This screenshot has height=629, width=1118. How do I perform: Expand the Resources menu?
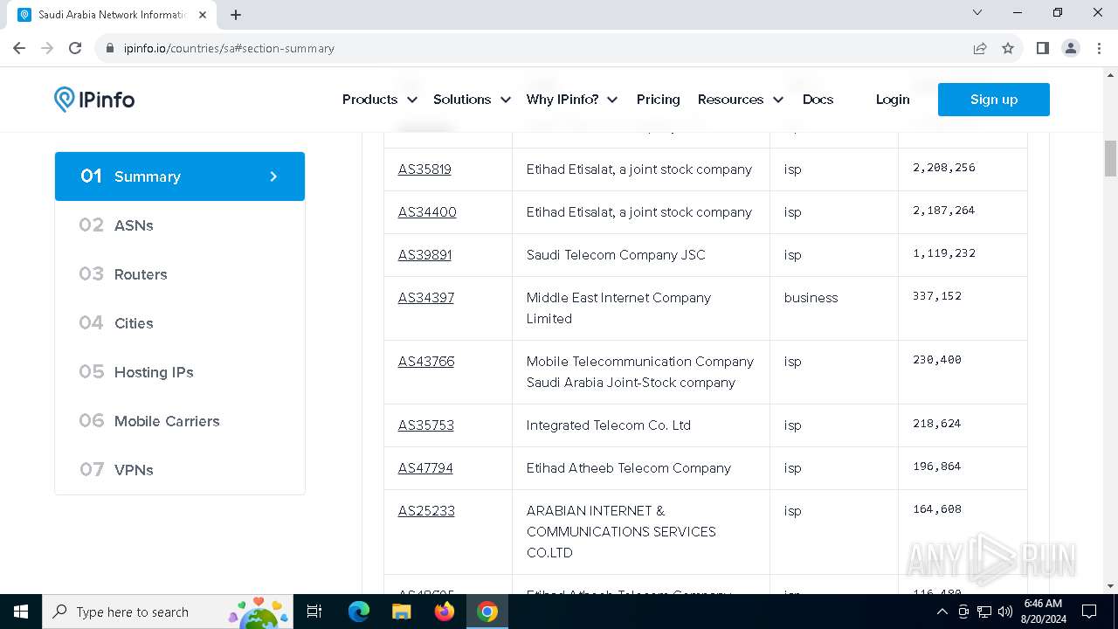point(741,100)
